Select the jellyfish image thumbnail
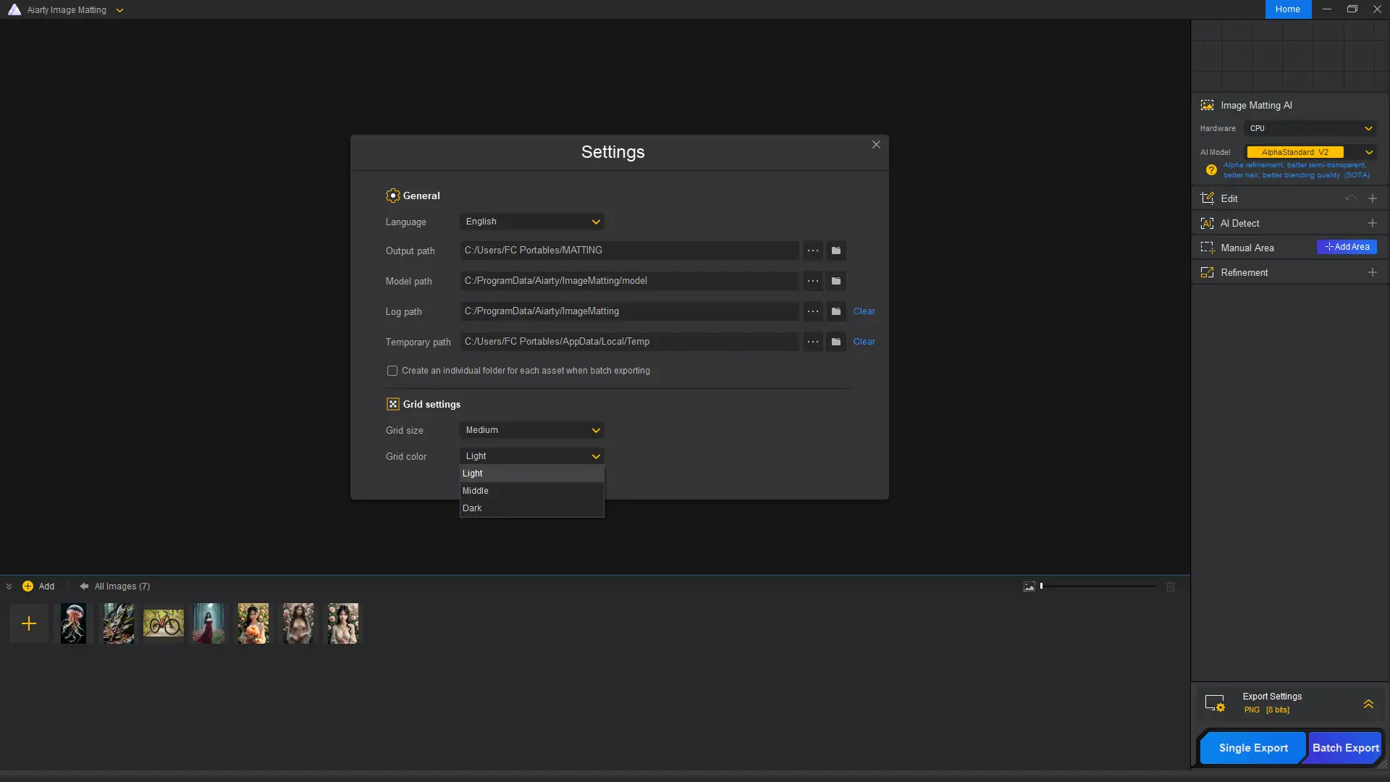 [73, 623]
